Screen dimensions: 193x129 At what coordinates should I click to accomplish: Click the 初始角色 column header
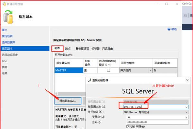pyautogui.click(x=90, y=63)
